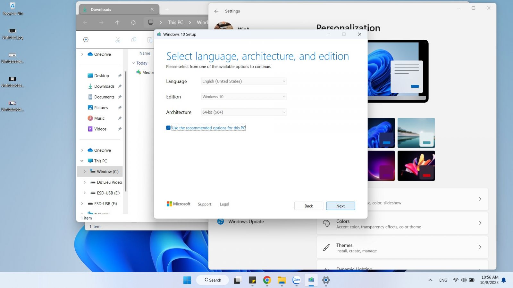Click the taskbar Search box
The image size is (513, 288).
[213, 280]
